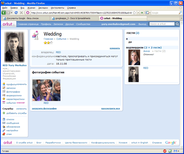Click the Firefox back arrow button

[3, 13]
